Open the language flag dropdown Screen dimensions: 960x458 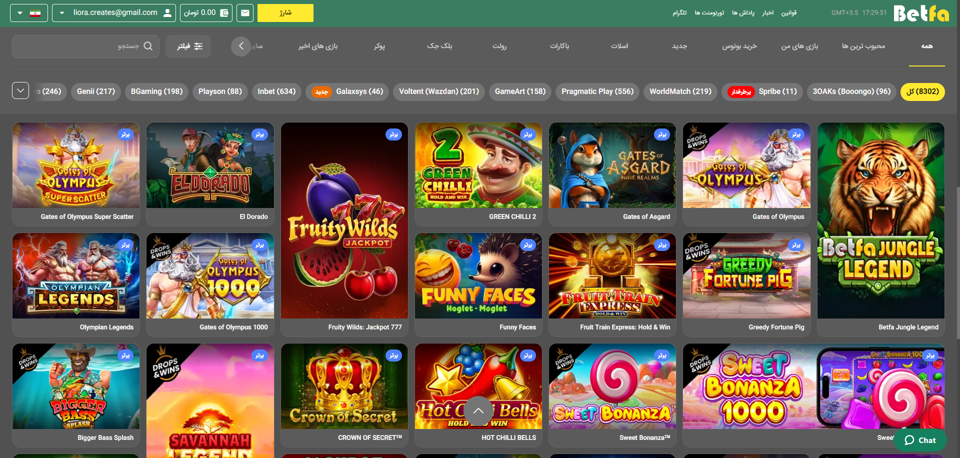point(29,13)
